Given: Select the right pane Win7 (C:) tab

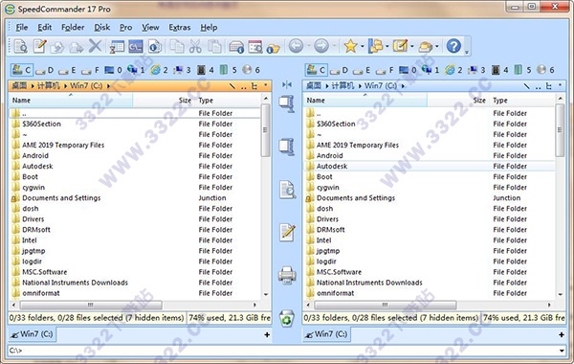Looking at the screenshot, I should click(x=326, y=334).
